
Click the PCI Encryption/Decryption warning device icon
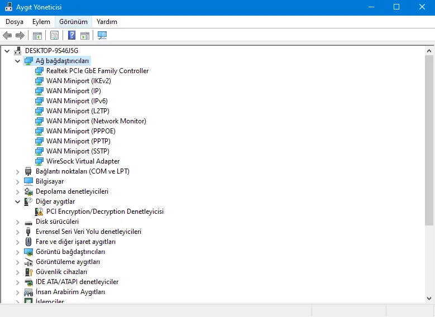pos(39,212)
